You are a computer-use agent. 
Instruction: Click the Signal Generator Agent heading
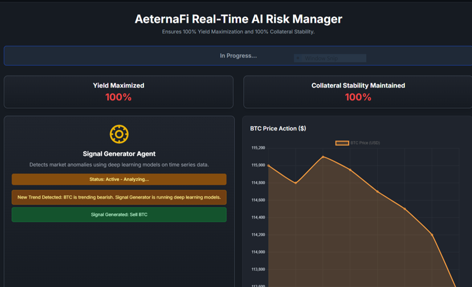119,153
